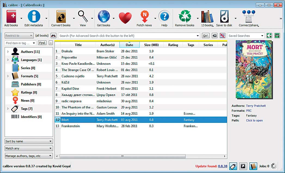Open Get books globe icon
The image size is (285, 173).
(104, 16)
